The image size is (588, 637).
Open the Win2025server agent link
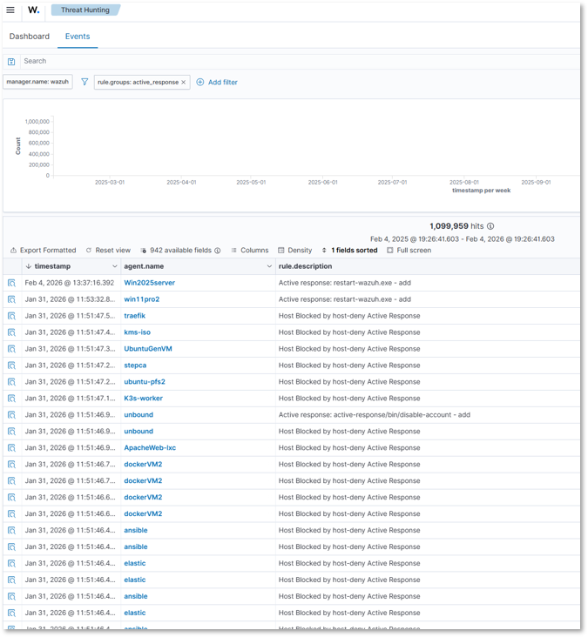coord(149,283)
